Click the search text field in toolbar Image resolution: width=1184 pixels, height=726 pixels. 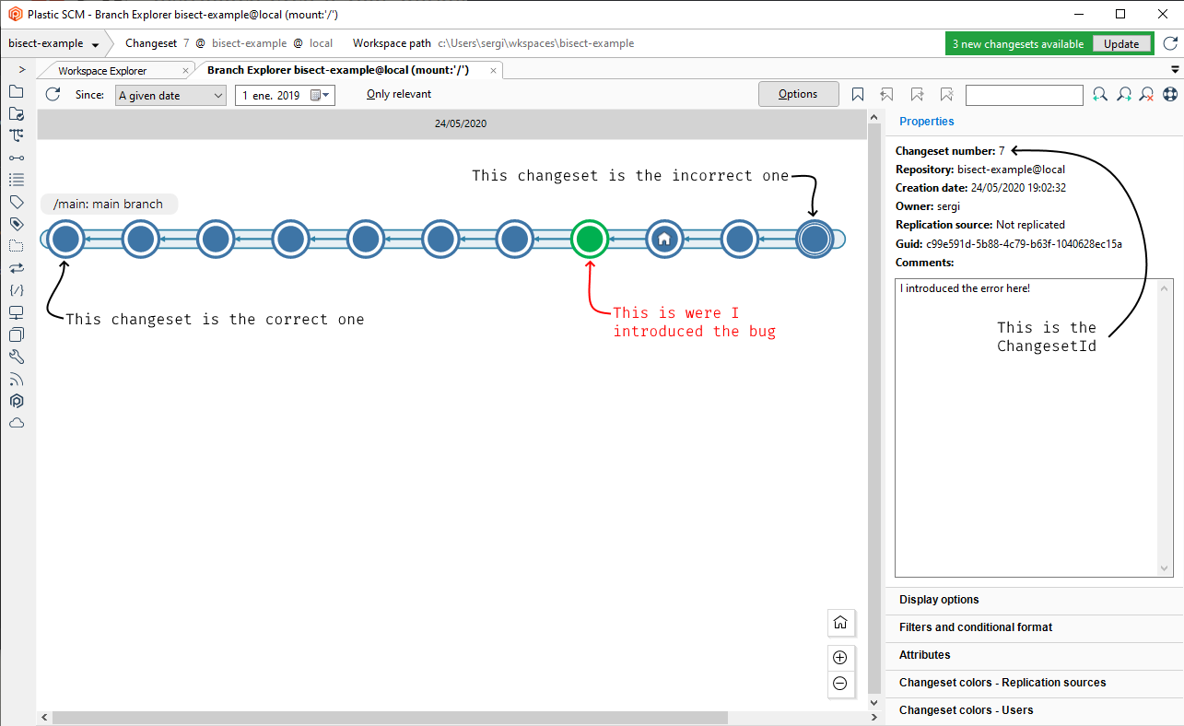point(1025,95)
